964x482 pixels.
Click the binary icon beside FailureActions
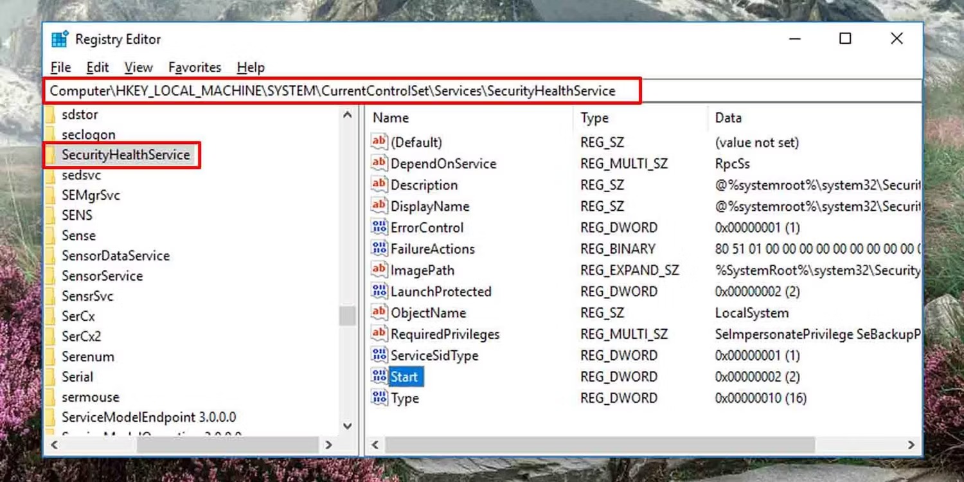(379, 248)
